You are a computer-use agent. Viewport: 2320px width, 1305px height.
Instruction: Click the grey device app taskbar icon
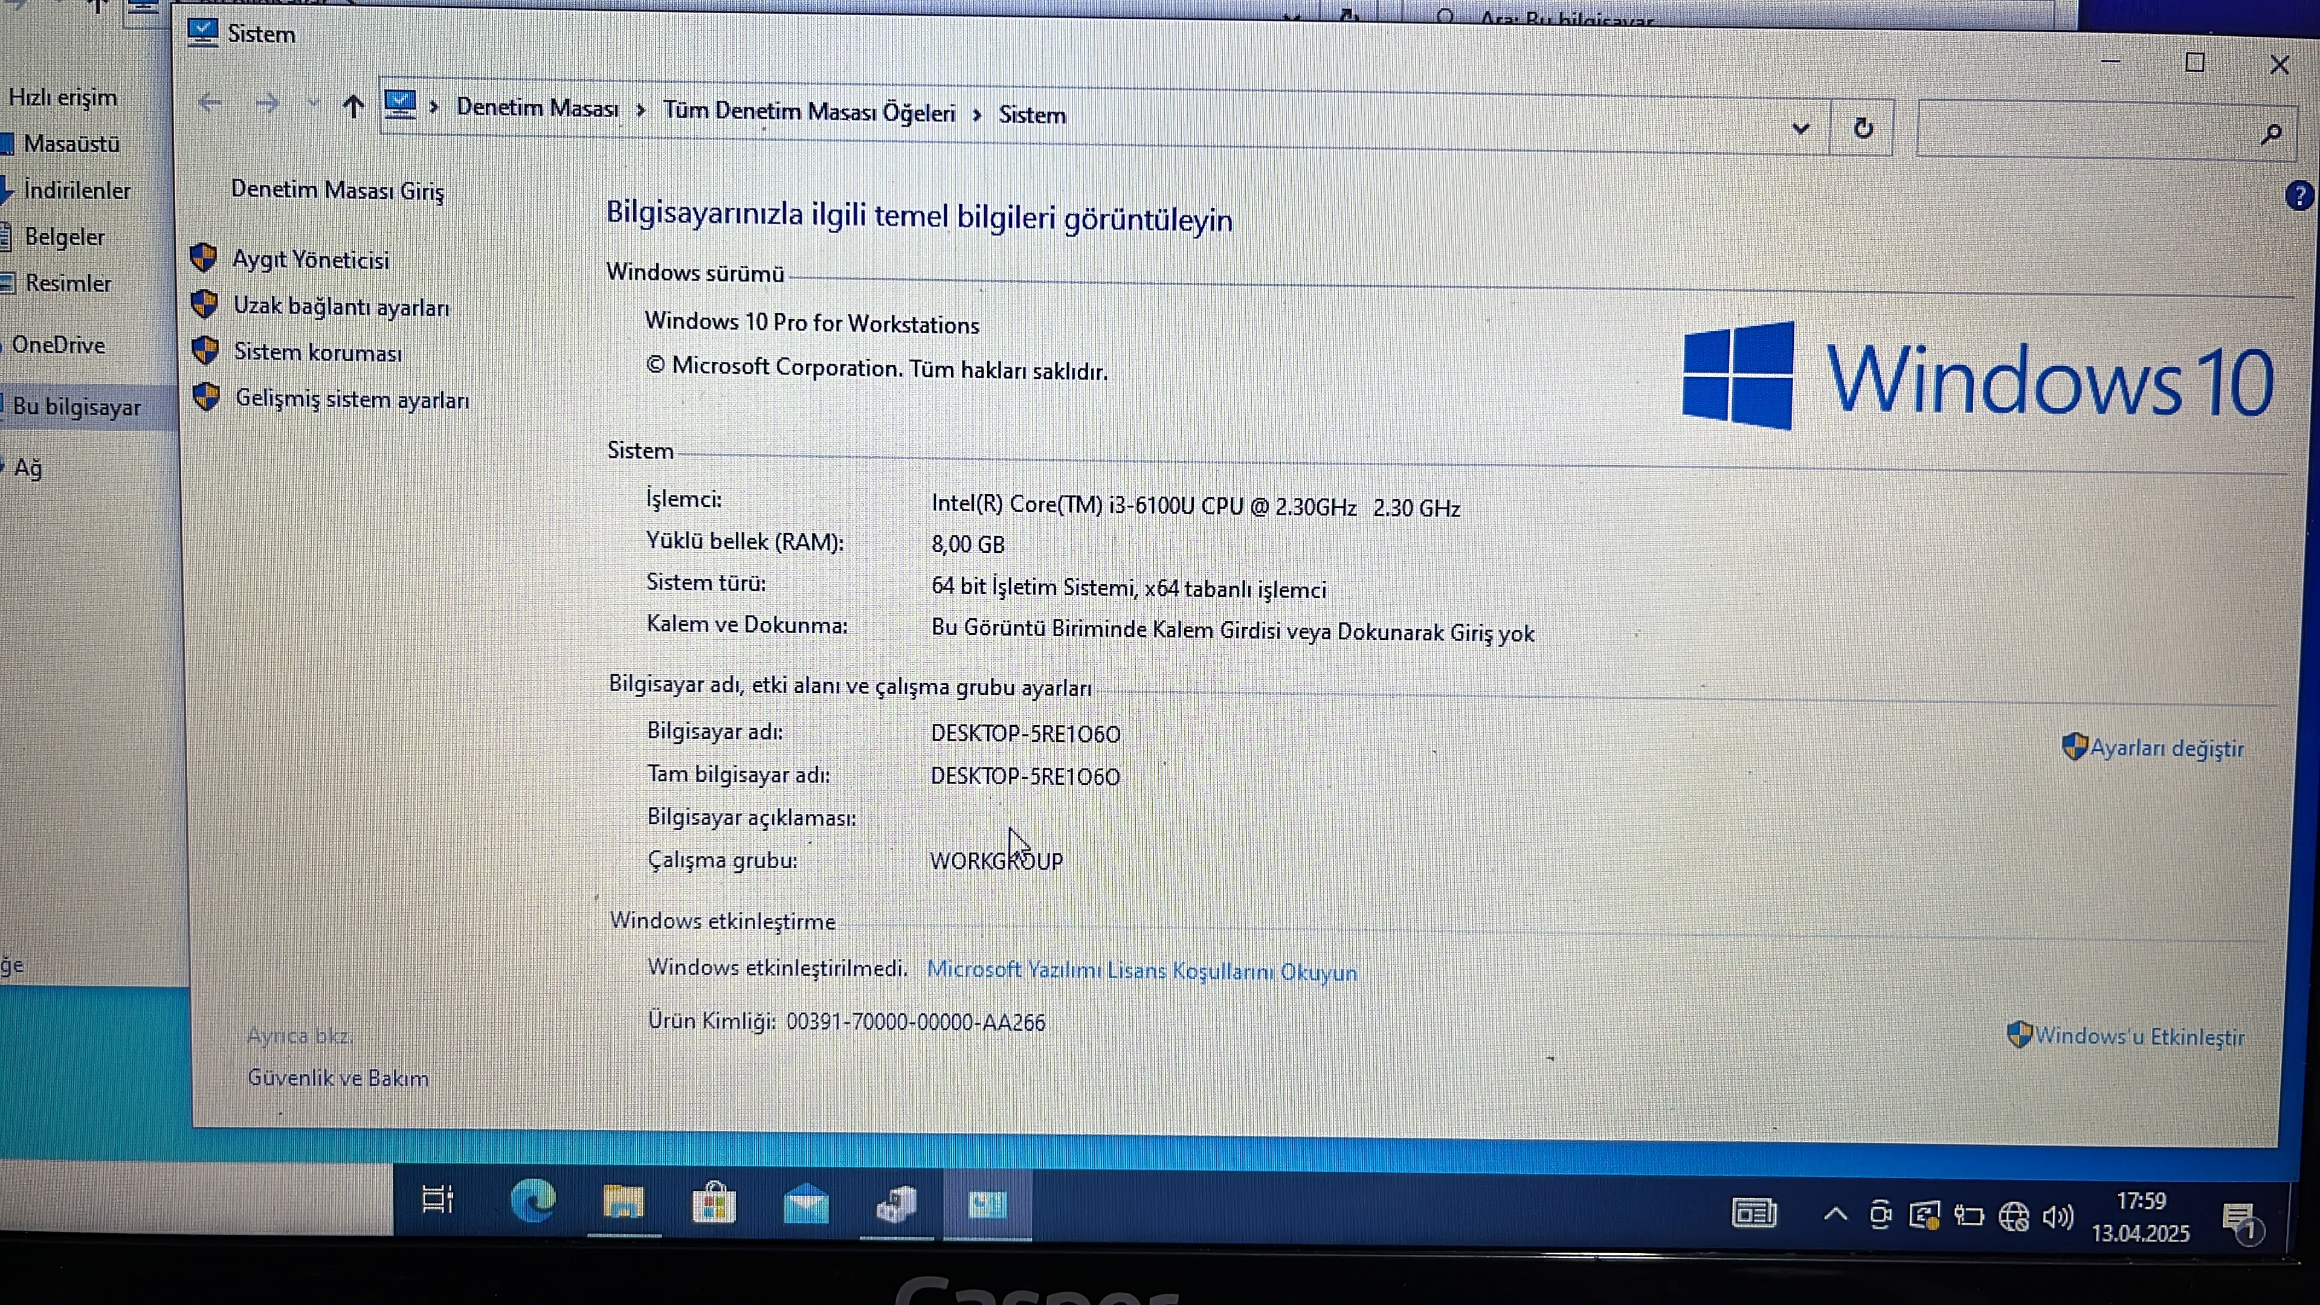coord(896,1204)
